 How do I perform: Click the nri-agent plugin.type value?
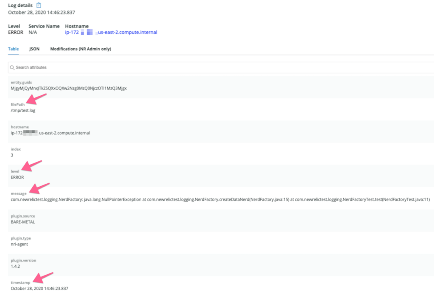coord(19,244)
